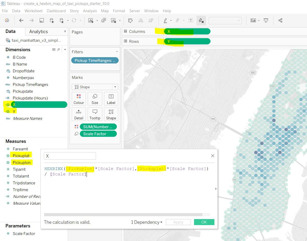The image size is (307, 241).
Task: Select the Pickuplat measure field
Action: coord(21,156)
